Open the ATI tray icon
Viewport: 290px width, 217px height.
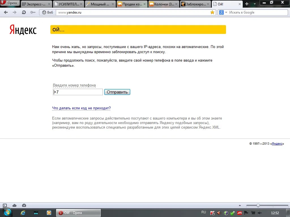click(x=240, y=213)
